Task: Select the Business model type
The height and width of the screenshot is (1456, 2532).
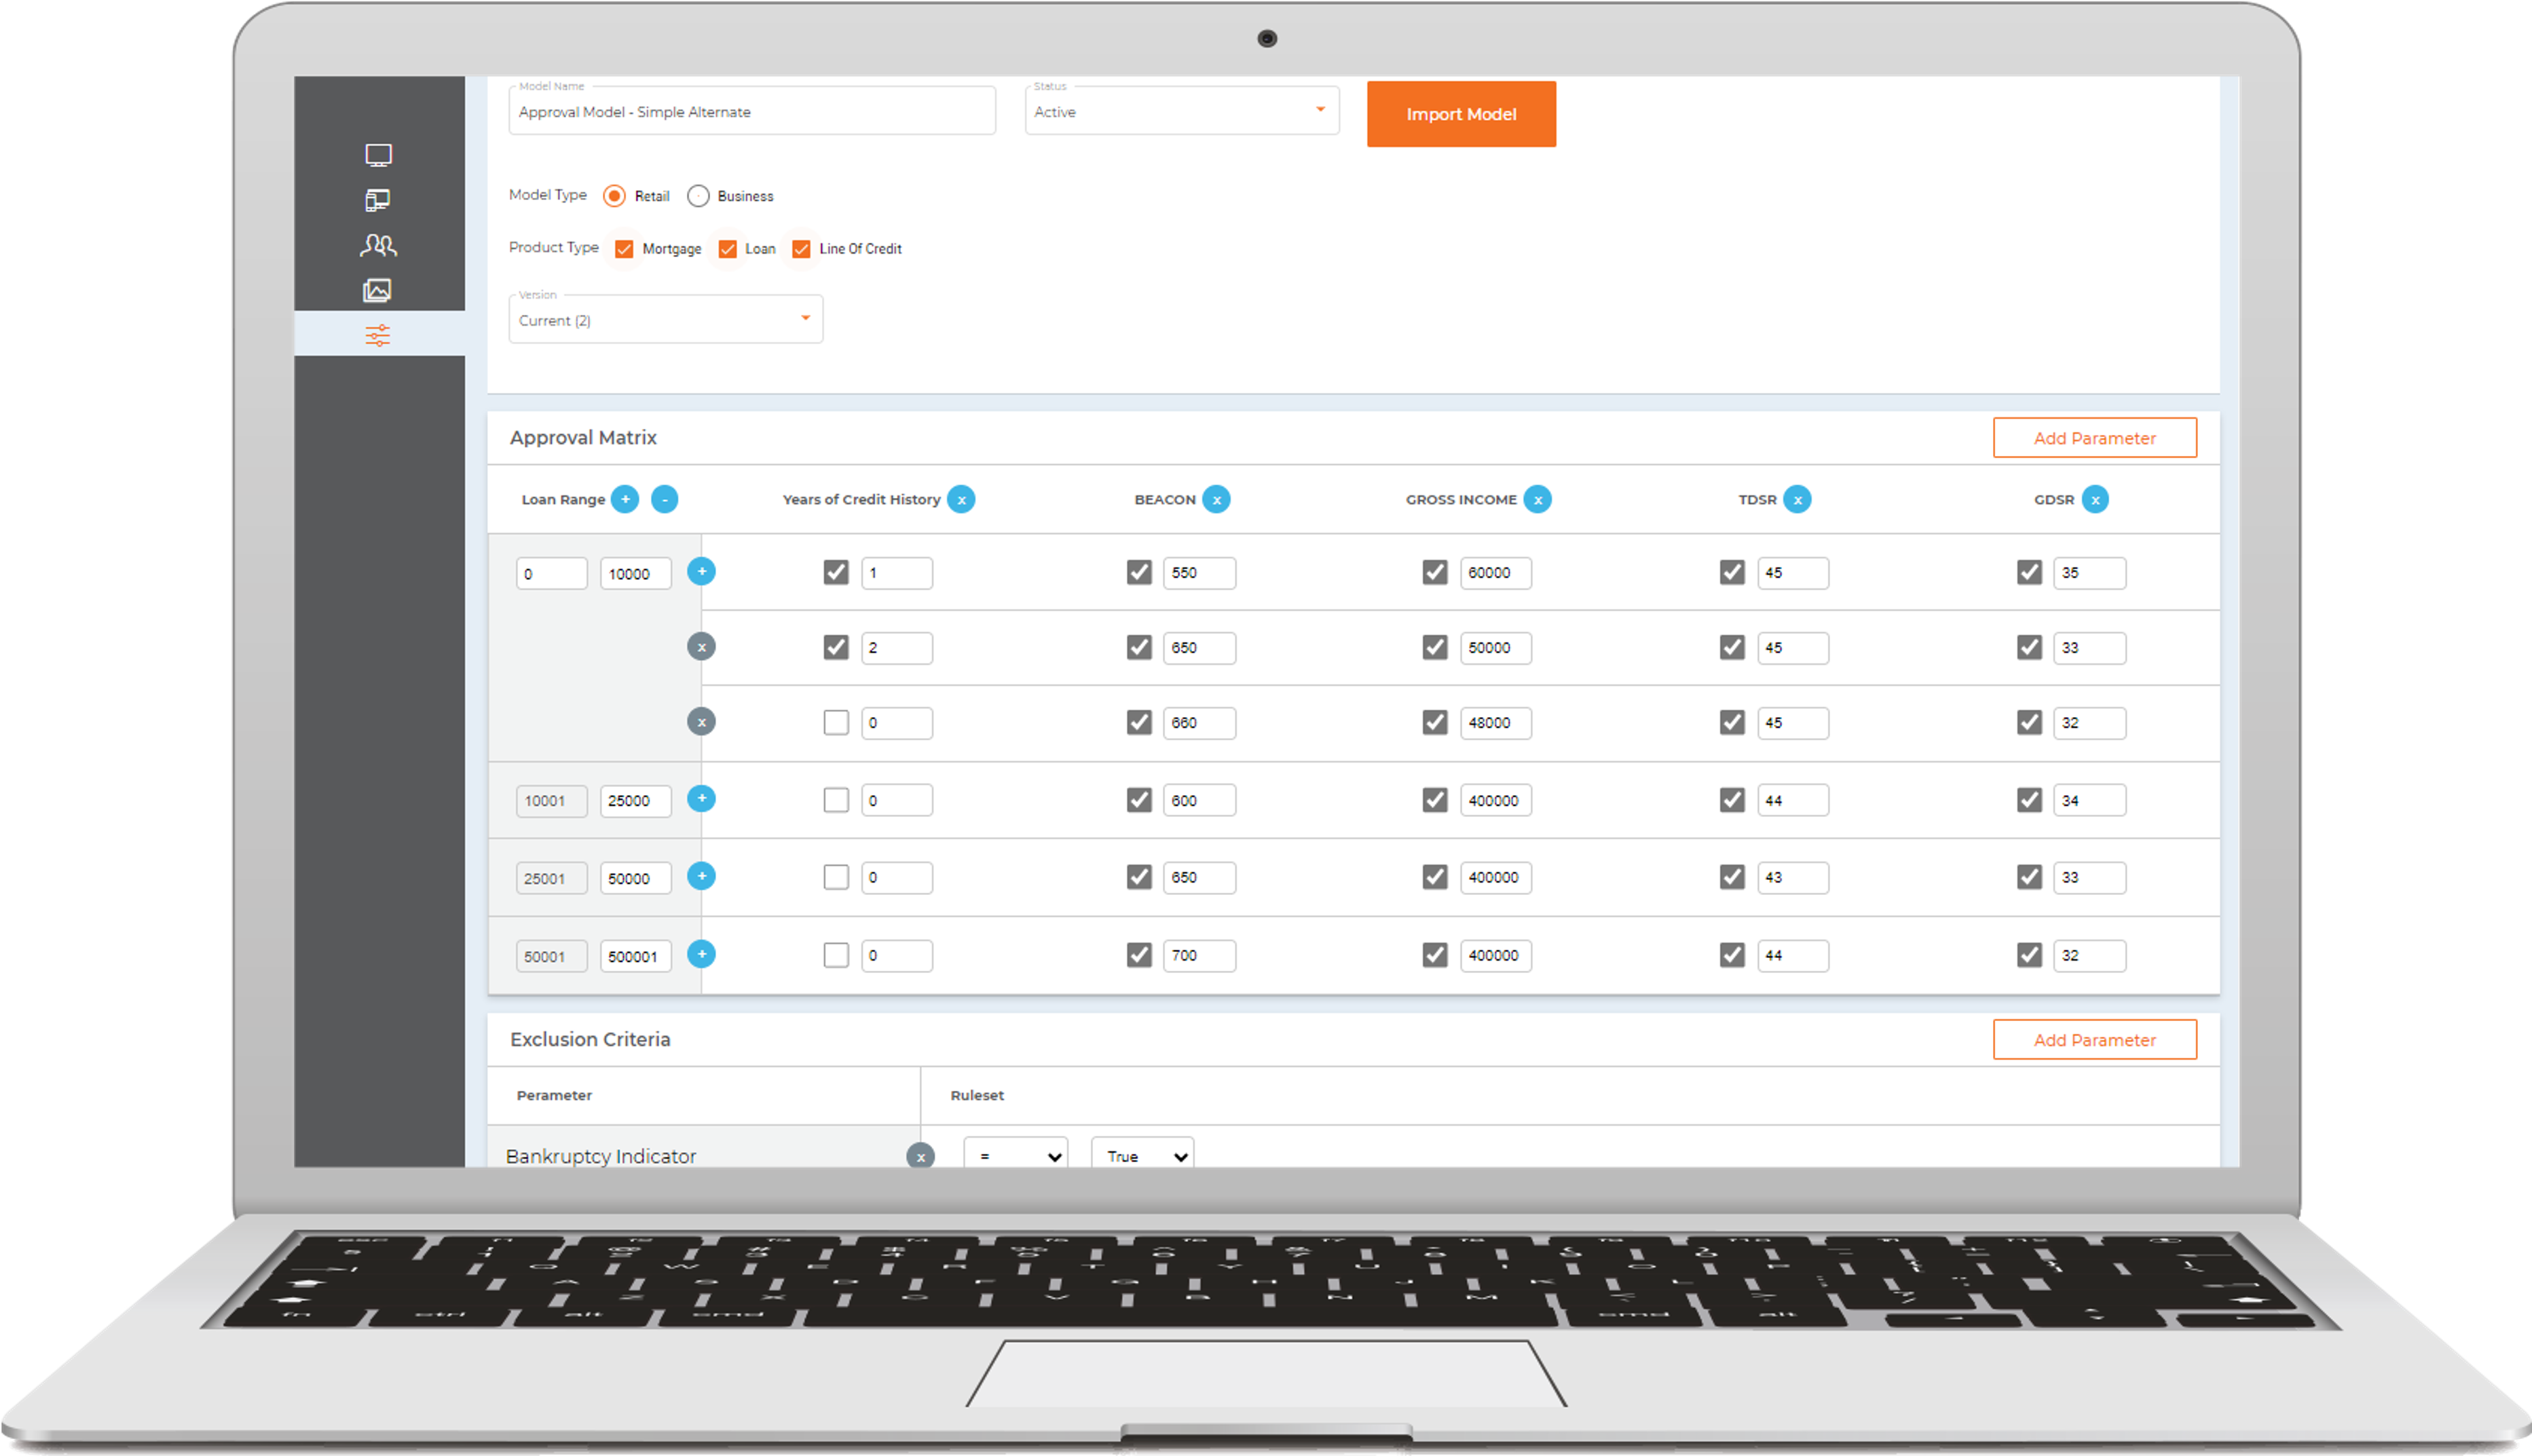Action: (x=699, y=196)
